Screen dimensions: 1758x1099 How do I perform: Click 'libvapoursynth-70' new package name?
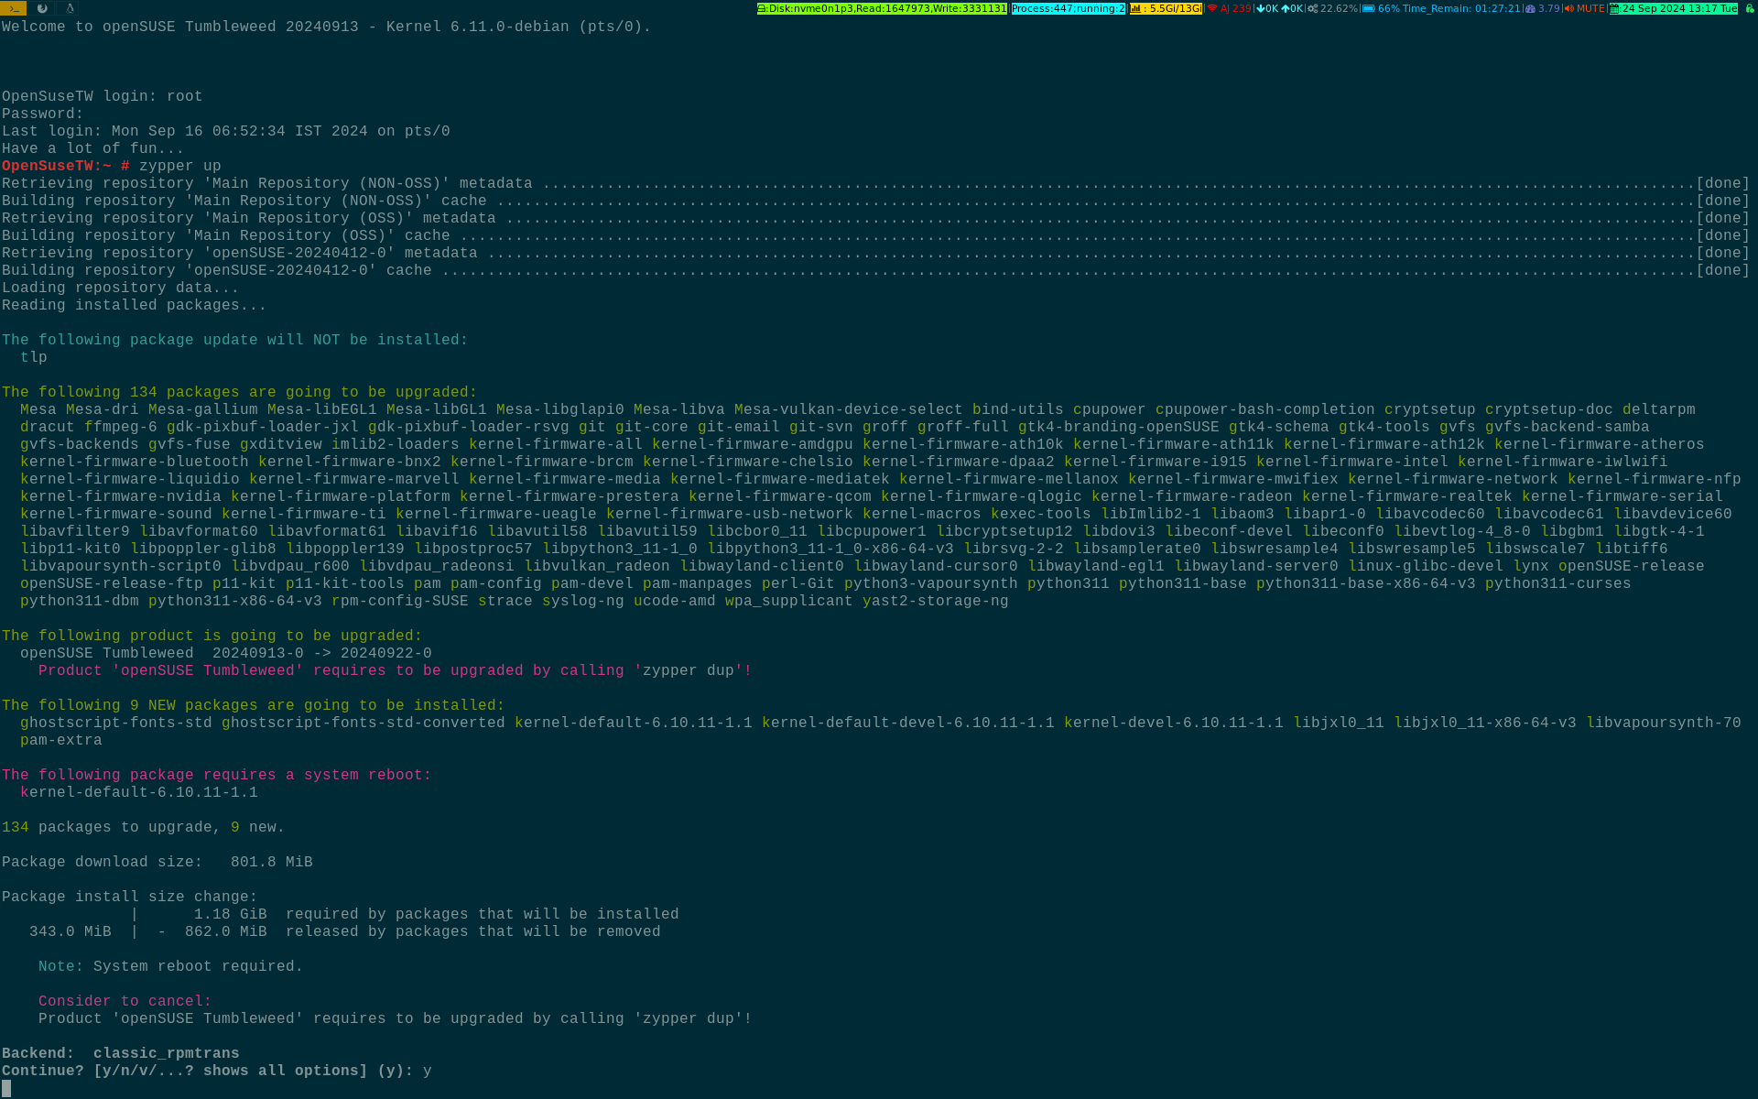pos(1664,723)
